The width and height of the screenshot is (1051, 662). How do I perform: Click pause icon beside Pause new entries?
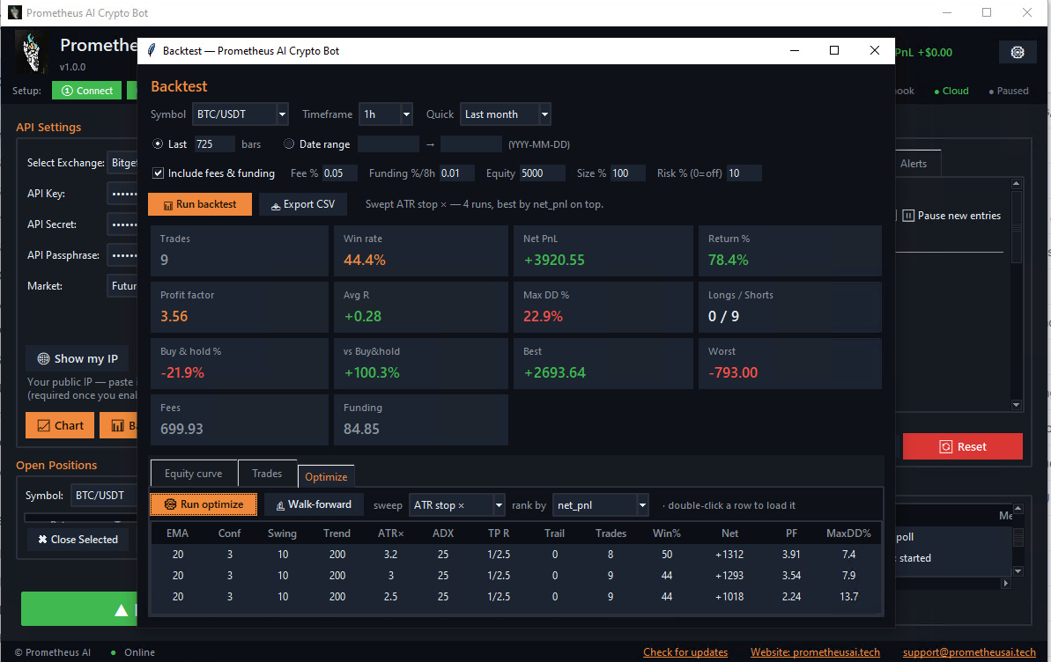(908, 216)
